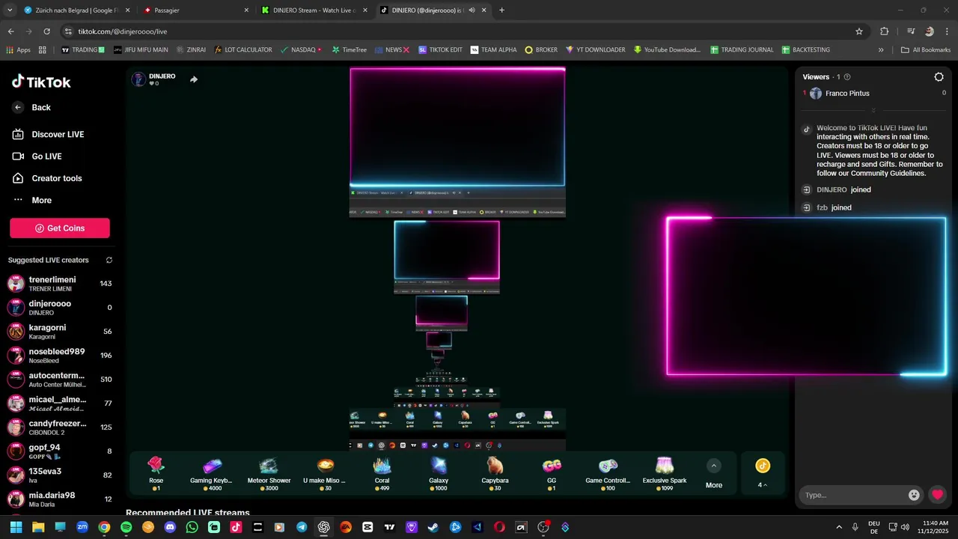Send the Galaxy gift
This screenshot has height=539, width=958.
pos(439,473)
